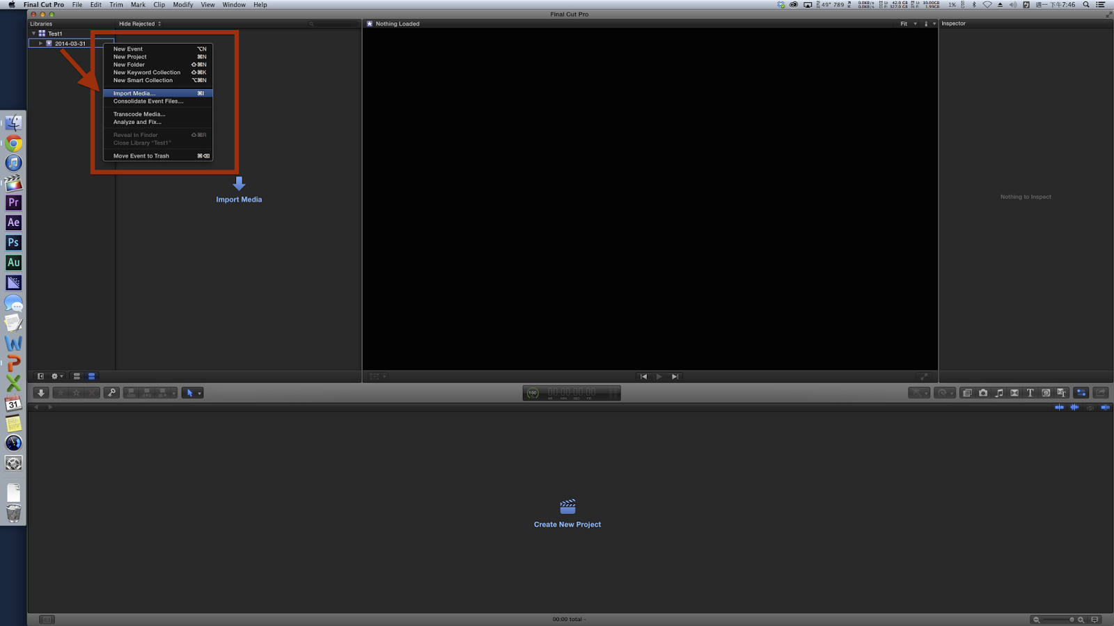Show the Timeline Index button
This screenshot has width=1114, height=626.
pos(47,620)
